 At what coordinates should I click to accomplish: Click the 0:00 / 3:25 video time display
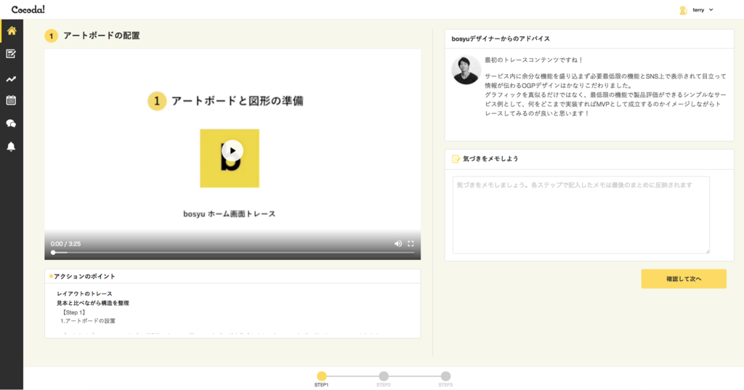coord(65,244)
